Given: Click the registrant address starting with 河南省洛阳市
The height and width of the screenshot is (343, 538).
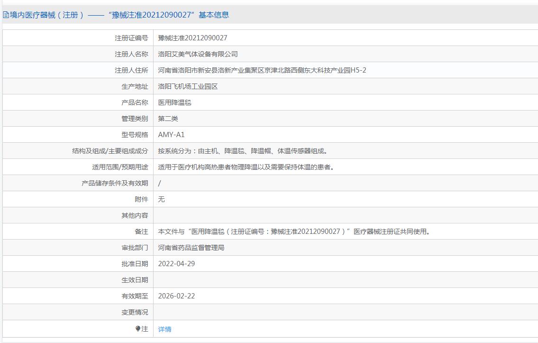Looking at the screenshot, I should point(262,70).
